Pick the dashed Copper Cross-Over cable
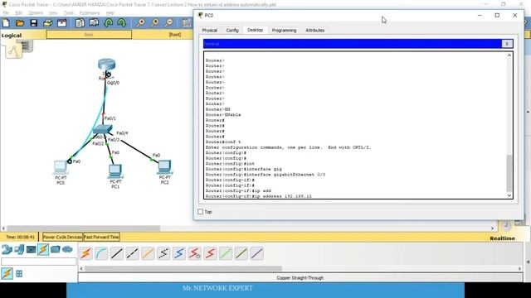Viewport: 531px width, 298px height. [133, 253]
